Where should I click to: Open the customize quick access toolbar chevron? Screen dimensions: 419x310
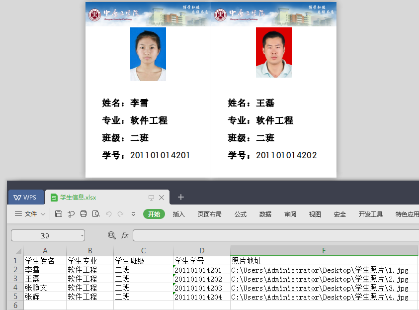(133, 213)
